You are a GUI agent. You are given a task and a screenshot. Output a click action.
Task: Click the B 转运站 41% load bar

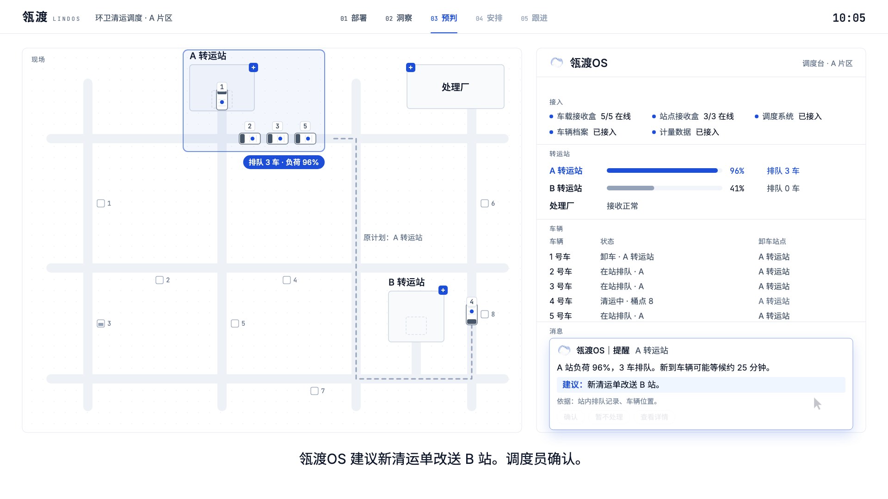pyautogui.click(x=665, y=188)
